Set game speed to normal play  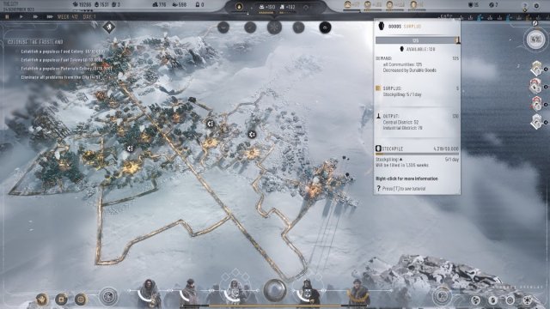click(x=21, y=16)
